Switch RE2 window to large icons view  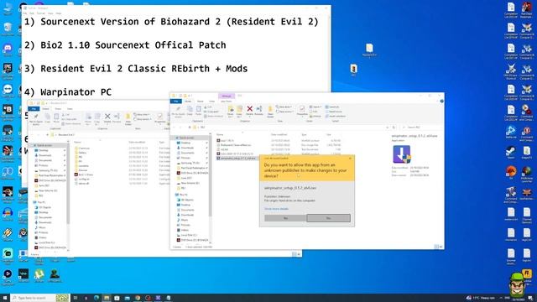click(441, 247)
